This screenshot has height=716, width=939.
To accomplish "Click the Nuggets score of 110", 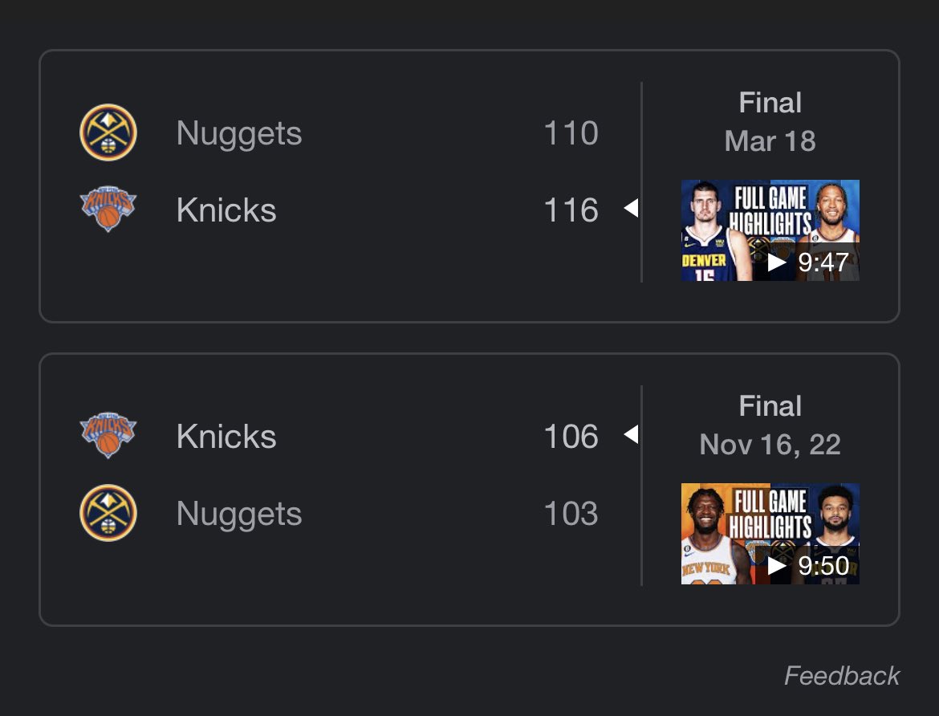I will (571, 133).
